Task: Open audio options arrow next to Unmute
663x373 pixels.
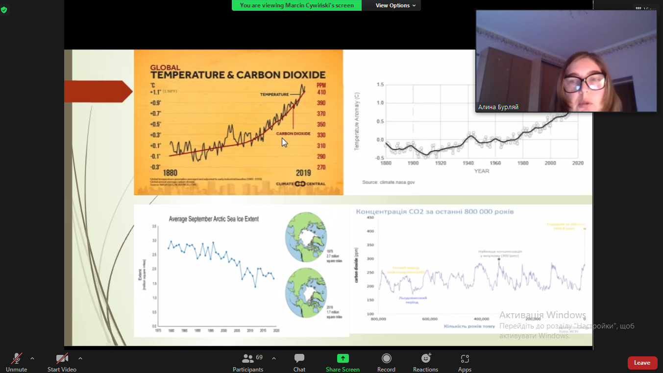Action: [32, 358]
